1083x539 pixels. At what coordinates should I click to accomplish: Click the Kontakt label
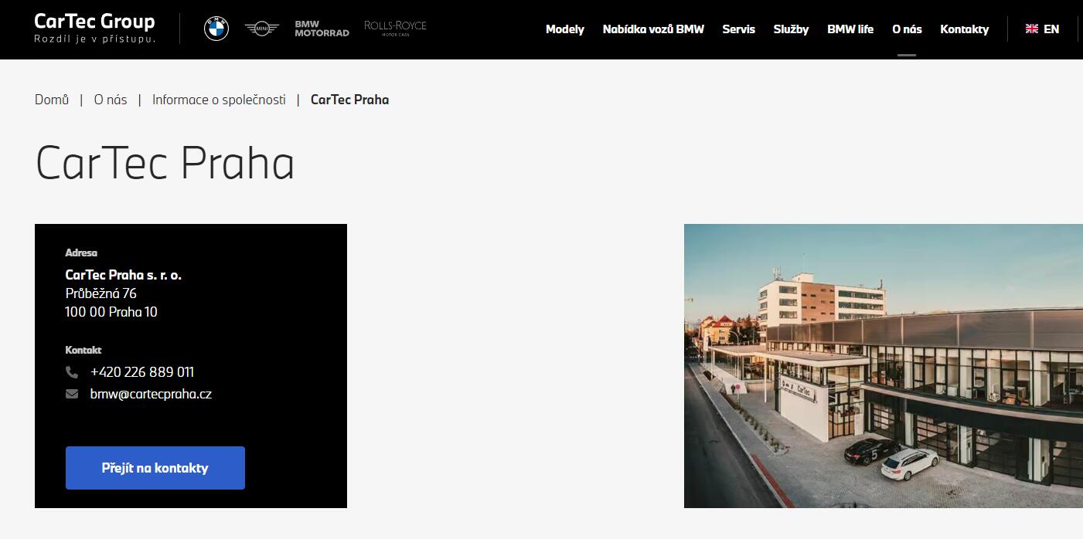[83, 350]
